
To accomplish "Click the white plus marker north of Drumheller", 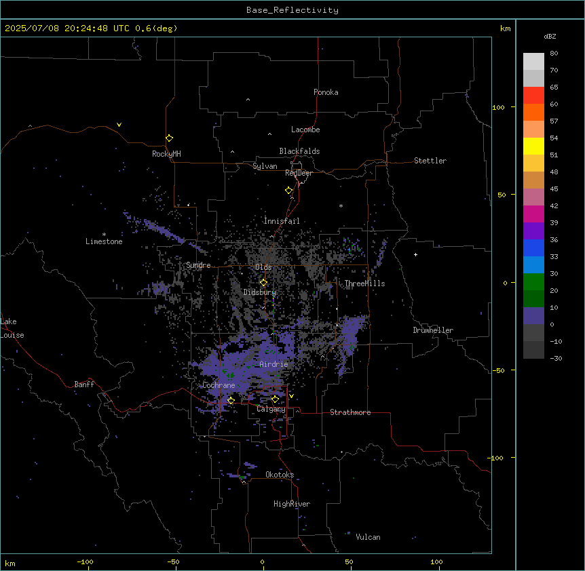I will 415,254.
